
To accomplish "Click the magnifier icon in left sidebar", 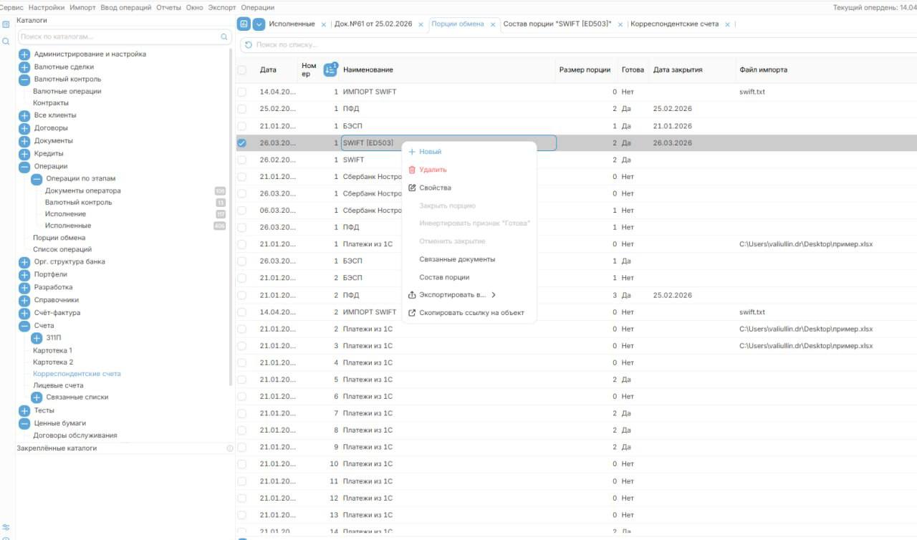I will point(6,42).
